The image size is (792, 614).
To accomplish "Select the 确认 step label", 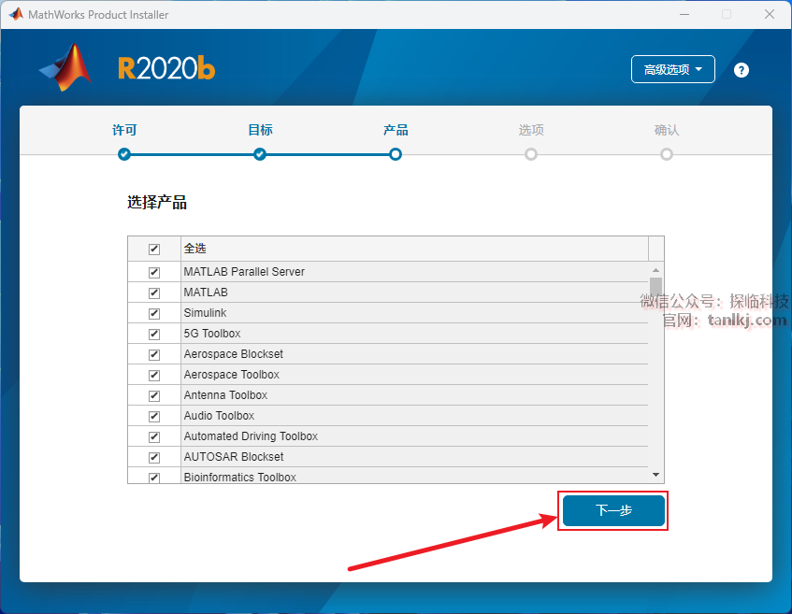I will point(666,130).
